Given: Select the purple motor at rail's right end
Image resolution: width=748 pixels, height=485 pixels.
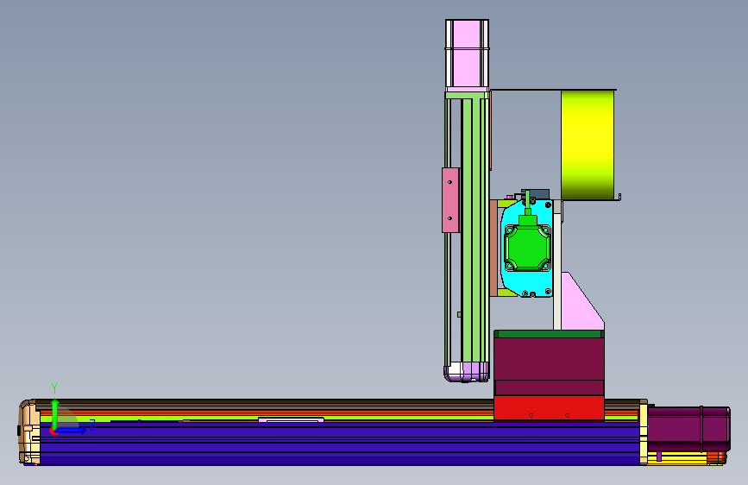Looking at the screenshot, I should click(688, 429).
